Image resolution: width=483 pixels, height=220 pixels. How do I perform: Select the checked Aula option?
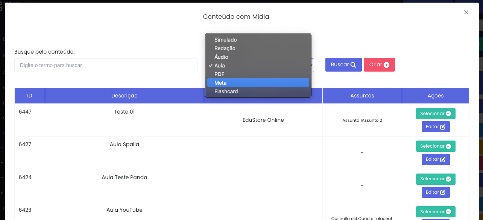220,66
